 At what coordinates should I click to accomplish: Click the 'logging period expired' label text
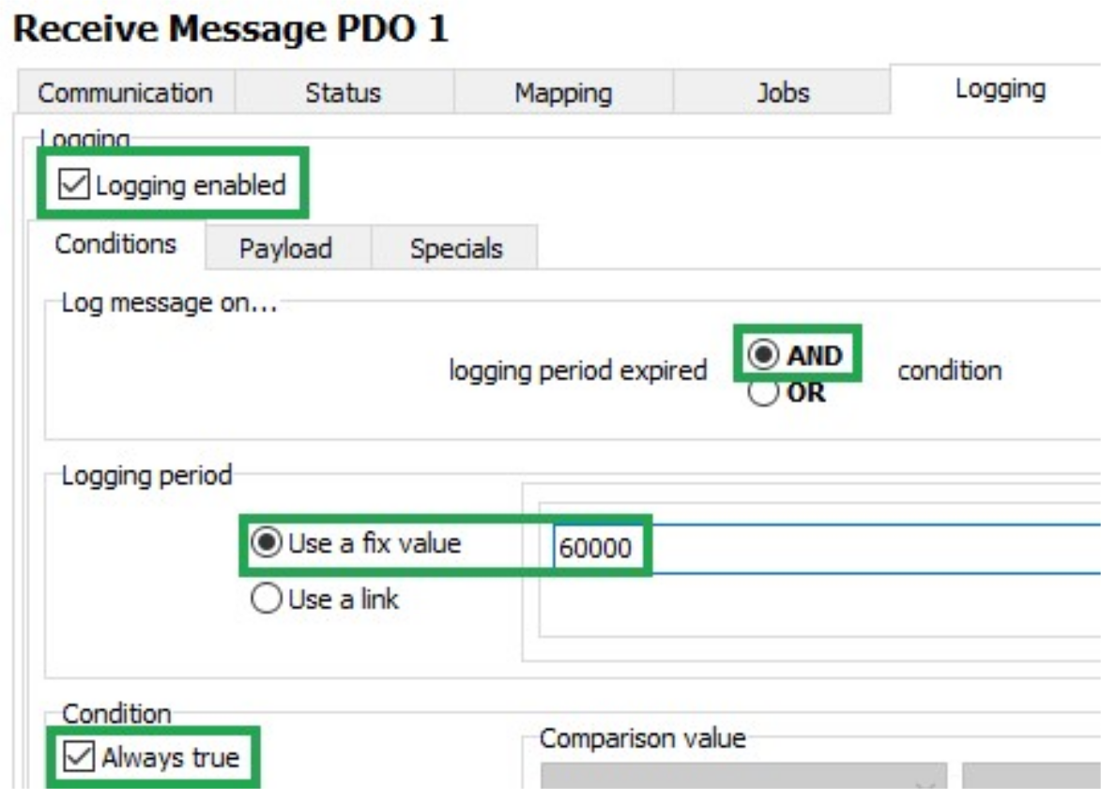[x=578, y=371]
